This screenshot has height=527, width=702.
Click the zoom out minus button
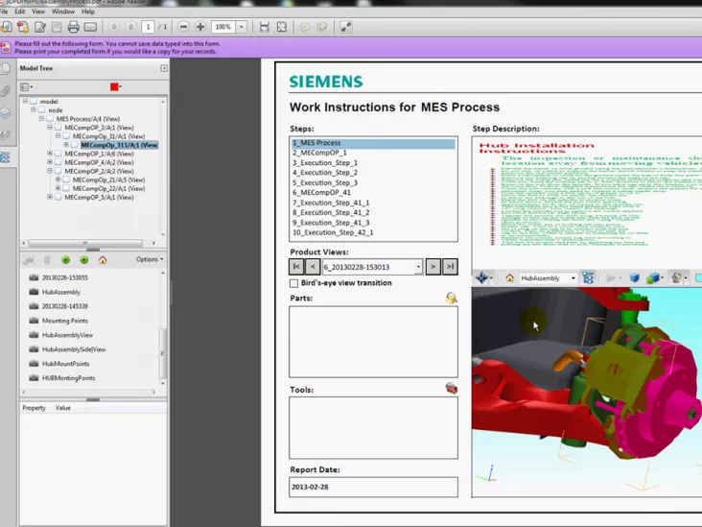[x=183, y=27]
